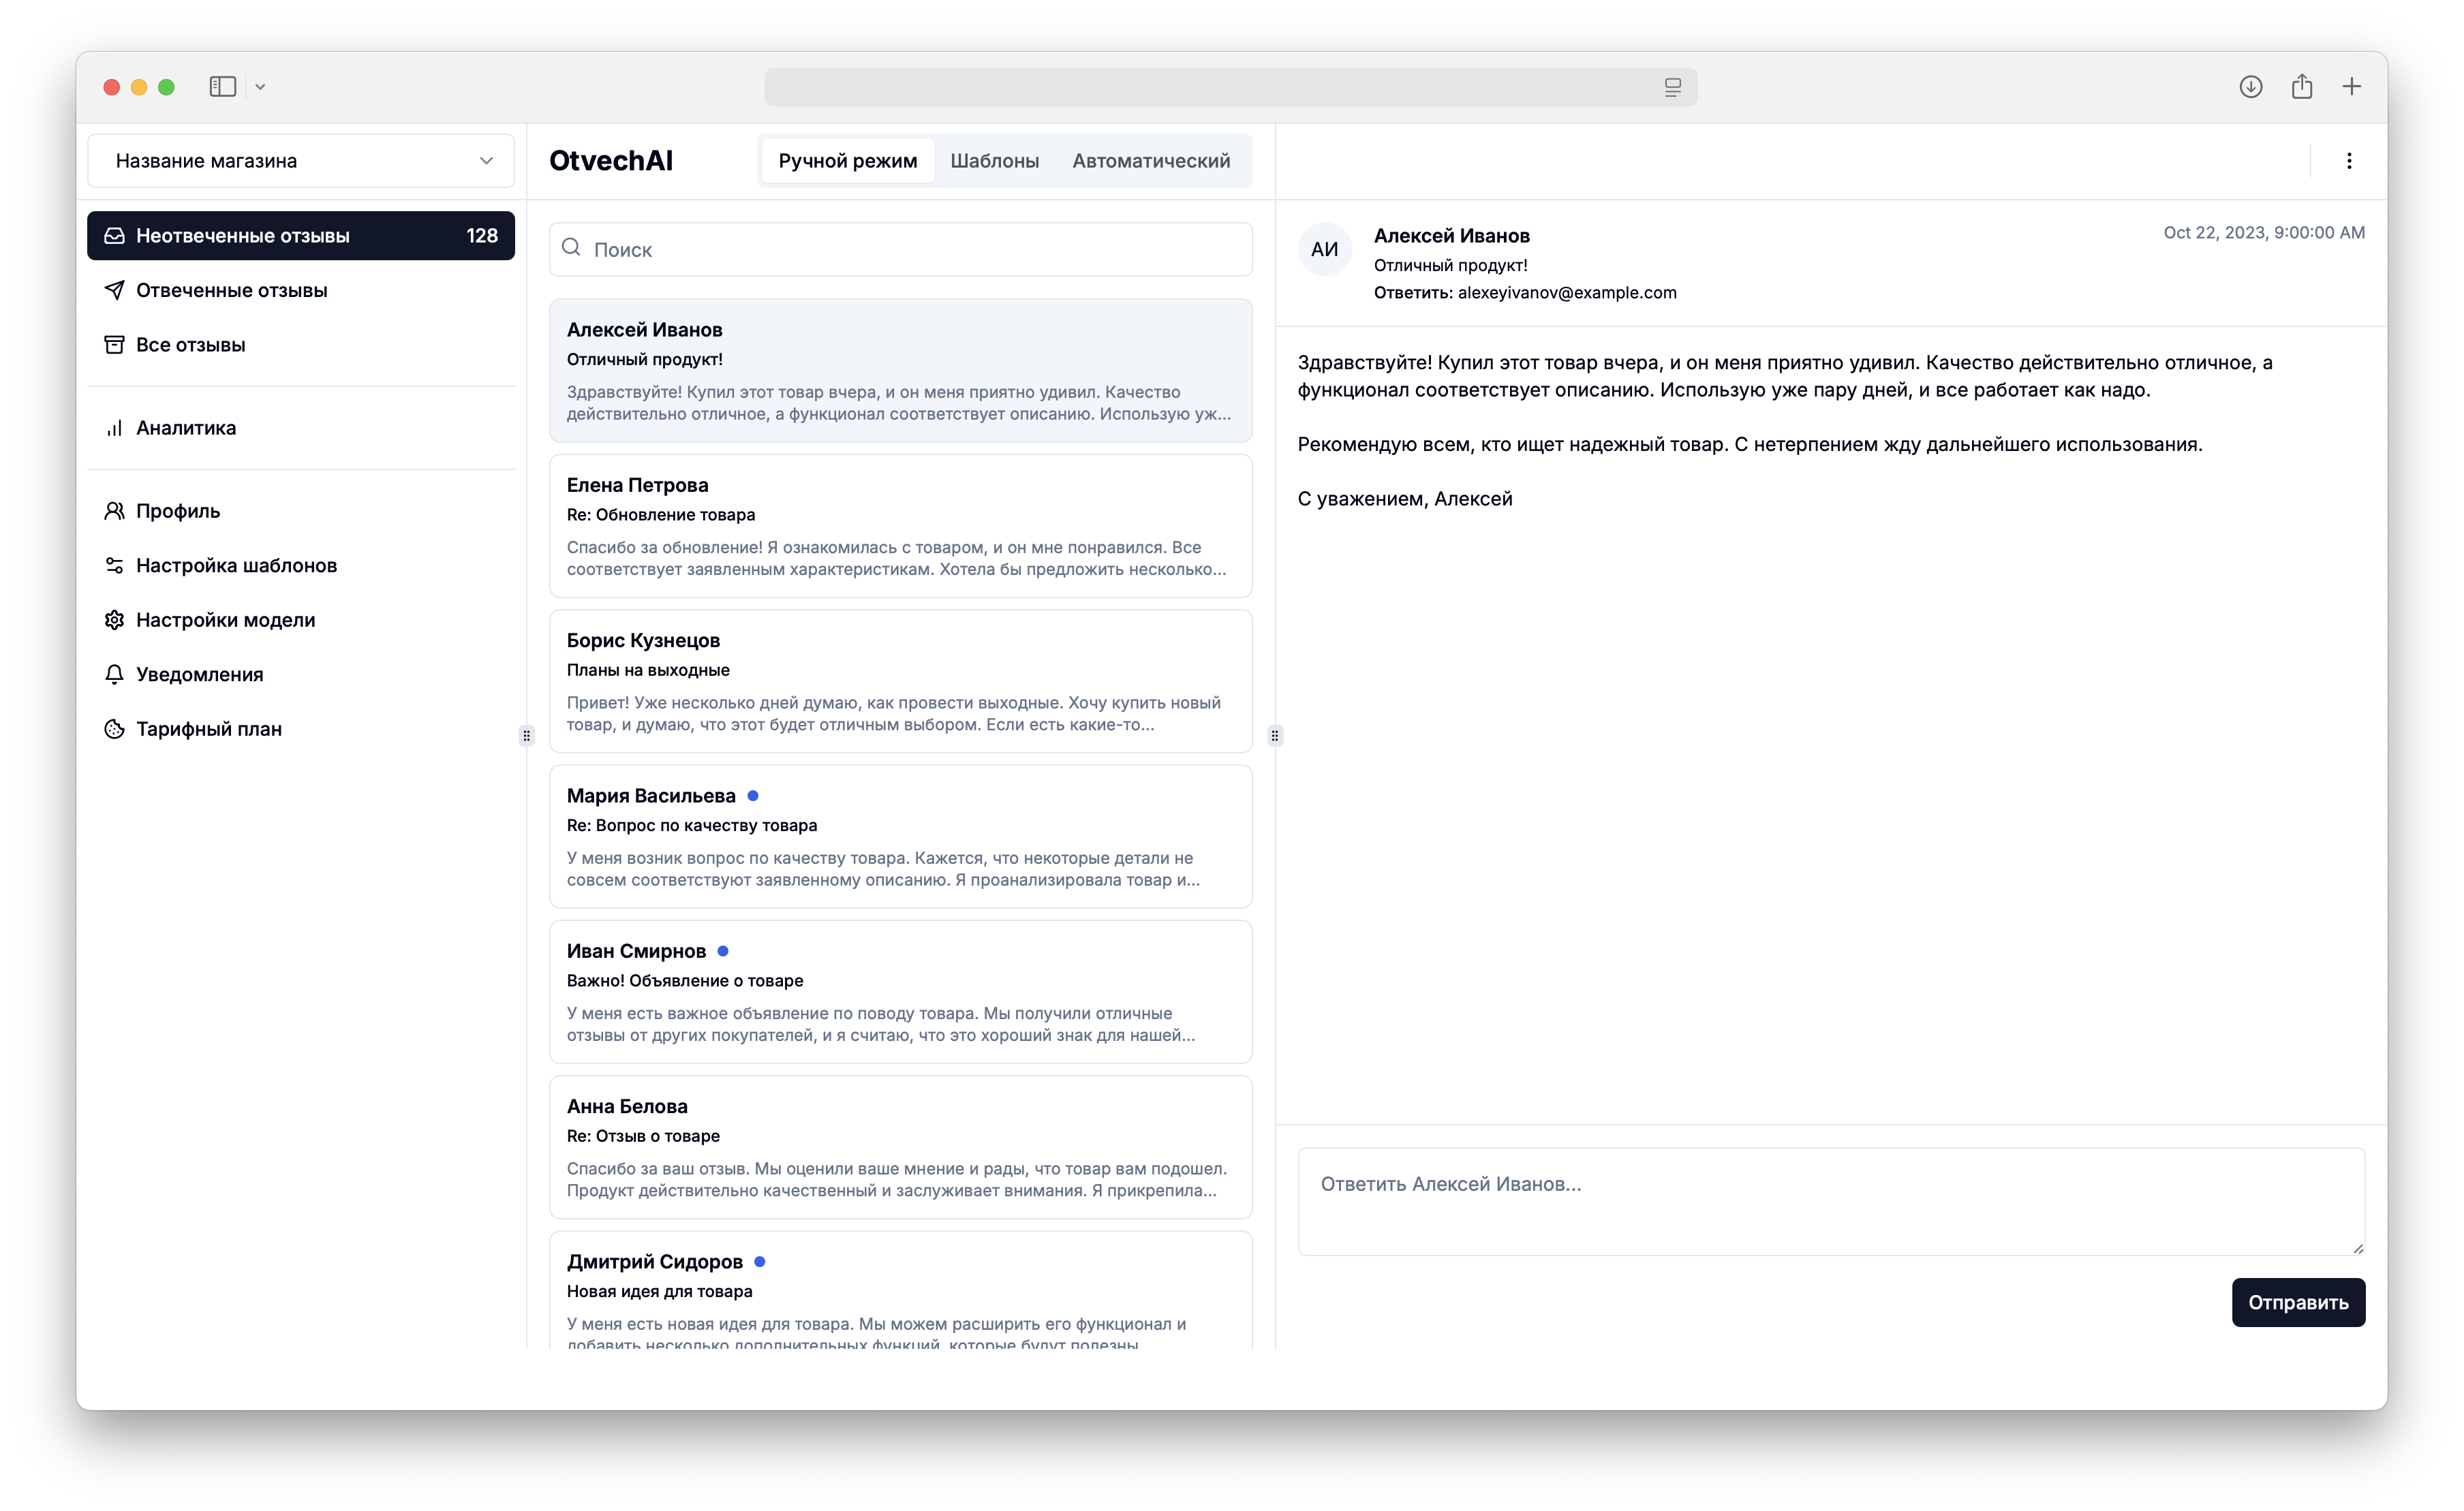2464x1511 pixels.
Task: Open Неотвеченные отзывы section
Action: [301, 235]
